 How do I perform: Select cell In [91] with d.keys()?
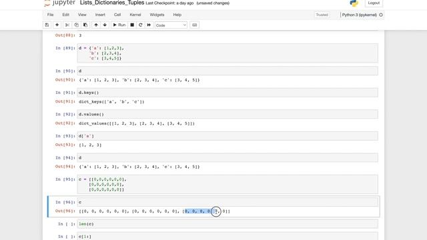tap(228, 93)
